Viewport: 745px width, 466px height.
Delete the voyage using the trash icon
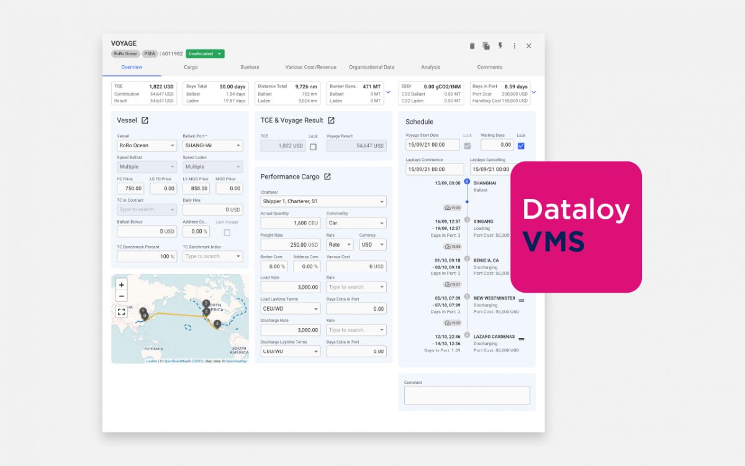pos(472,45)
